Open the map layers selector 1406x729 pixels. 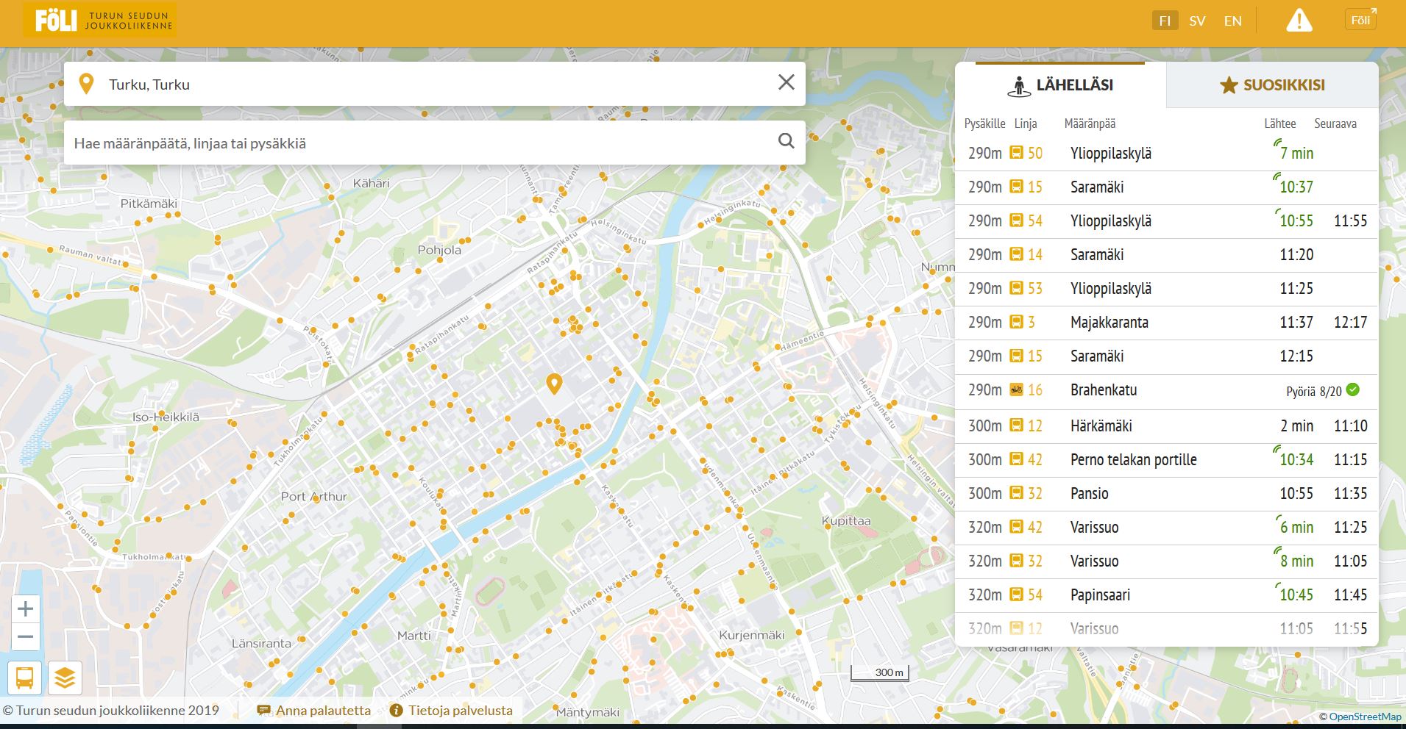tap(65, 678)
